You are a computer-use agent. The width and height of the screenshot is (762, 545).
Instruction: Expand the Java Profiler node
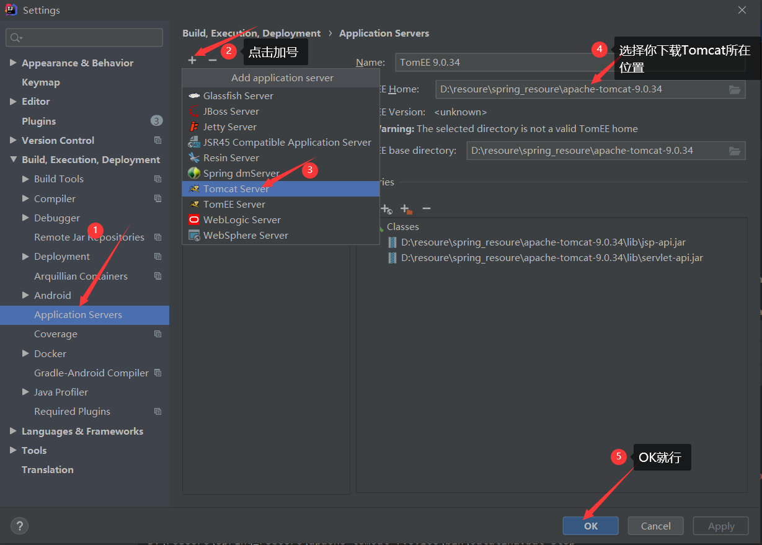[x=25, y=392]
